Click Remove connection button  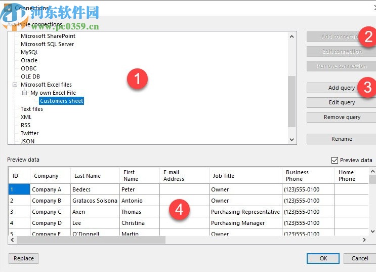coord(342,66)
